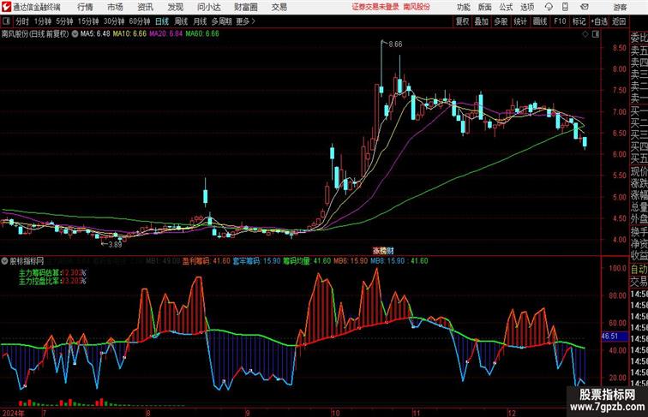Open the 公式 menu
Viewport: 648px width, 417px height.
(x=506, y=7)
